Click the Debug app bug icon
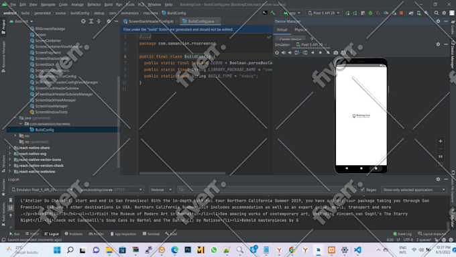Screen dimensions: 456x257 click(x=370, y=13)
